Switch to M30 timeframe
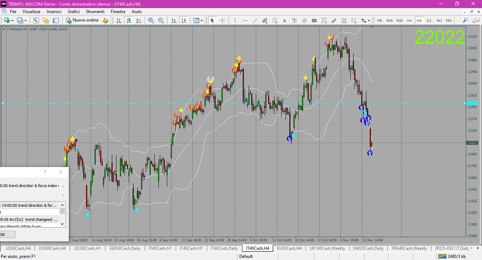Screen dimensions: 482x260 pyautogui.click(x=399, y=20)
